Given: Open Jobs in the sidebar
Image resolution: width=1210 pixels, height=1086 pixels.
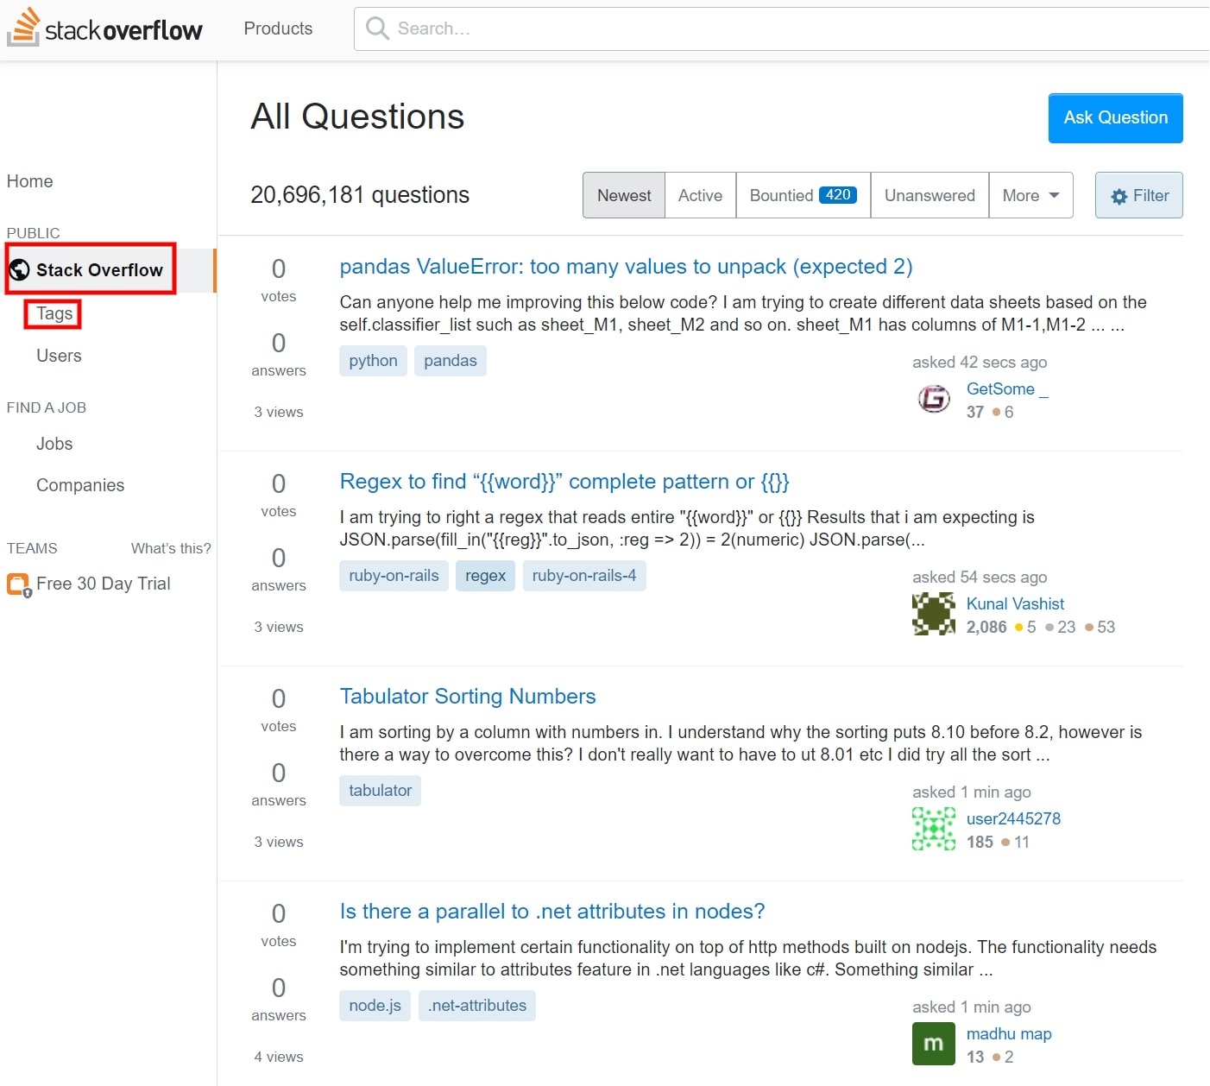Looking at the screenshot, I should [x=54, y=444].
